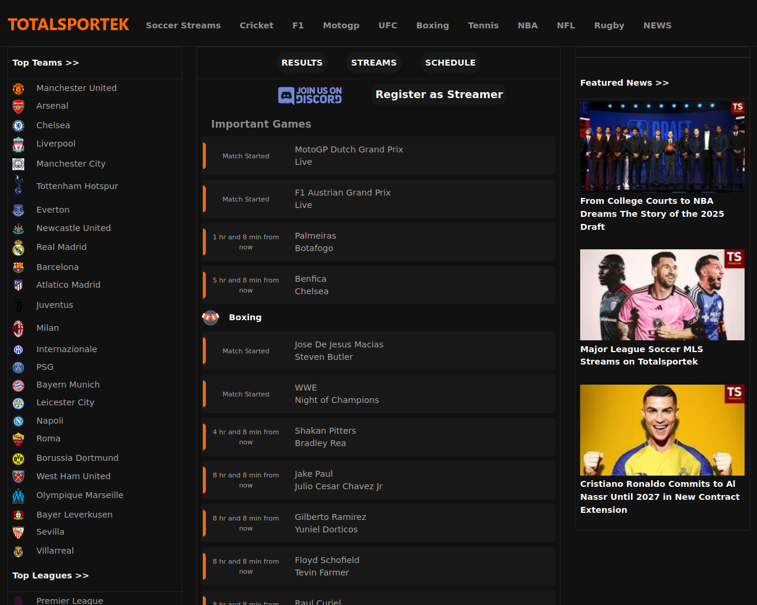Open the Rugby navigation item
The width and height of the screenshot is (757, 605).
click(x=609, y=25)
